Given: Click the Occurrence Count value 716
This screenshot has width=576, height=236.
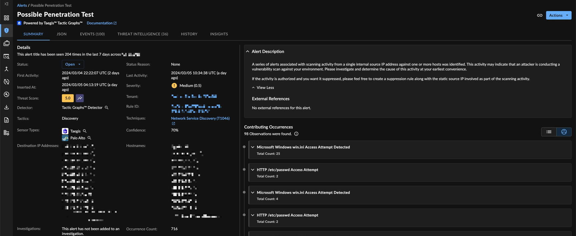Looking at the screenshot, I should tap(174, 229).
